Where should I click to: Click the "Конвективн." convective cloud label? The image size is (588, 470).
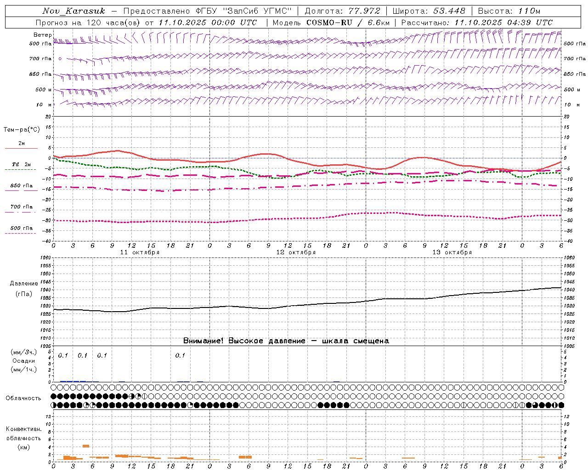[23, 429]
